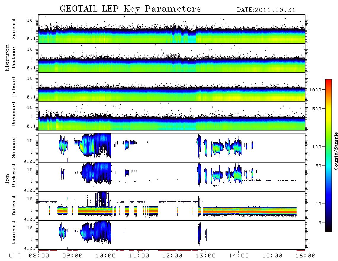Click inside the Electron Duskward spectrogram panel
Screen dimensions: 338x261
pos(172,58)
